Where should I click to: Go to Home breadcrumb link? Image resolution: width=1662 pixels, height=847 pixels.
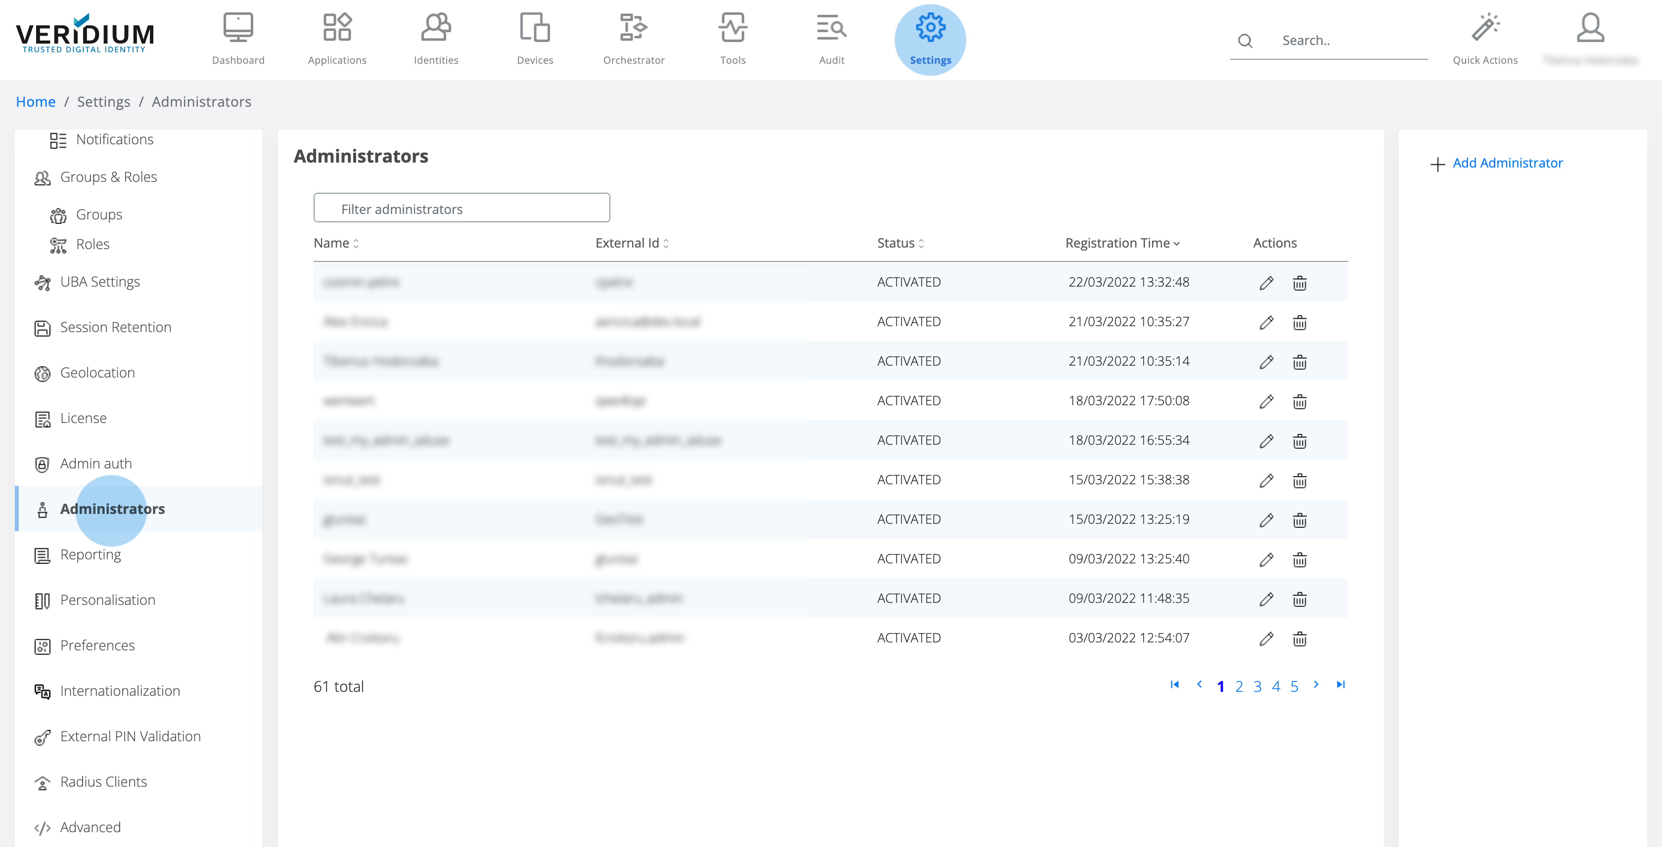pyautogui.click(x=36, y=102)
